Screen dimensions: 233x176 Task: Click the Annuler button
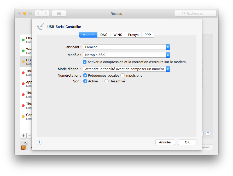pos(165,142)
